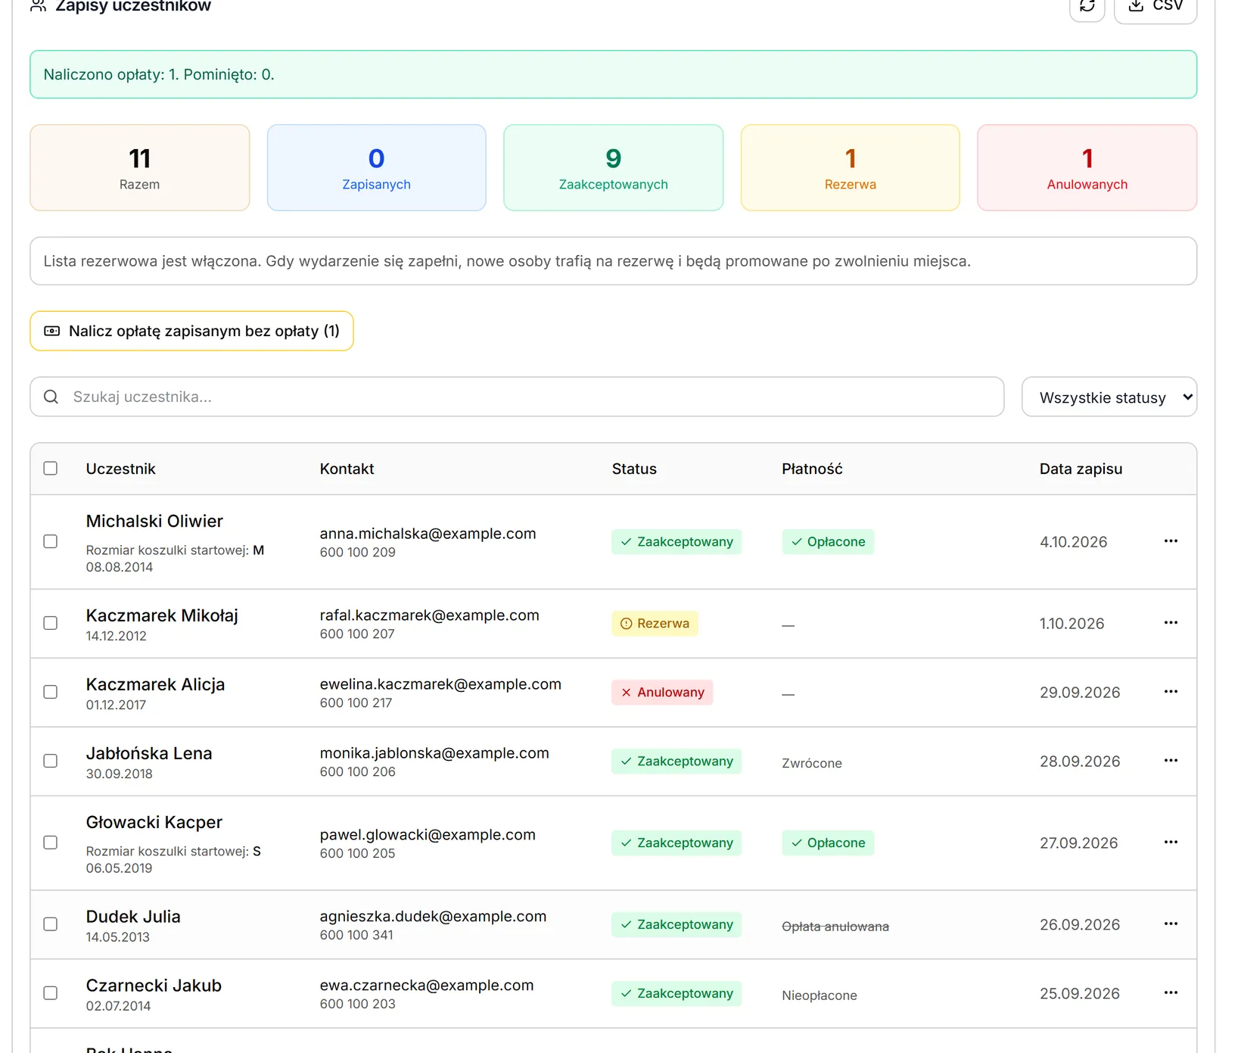Screen dimensions: 1241x1053
Task: Open the three-dot menu for Kaczmarek Alicja
Action: tap(1171, 691)
